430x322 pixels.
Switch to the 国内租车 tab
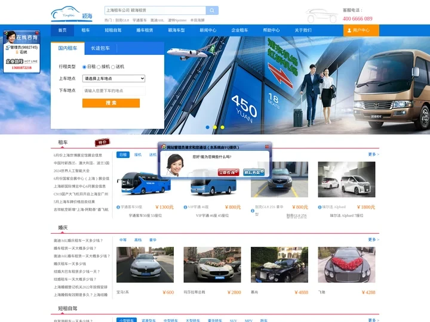point(67,48)
